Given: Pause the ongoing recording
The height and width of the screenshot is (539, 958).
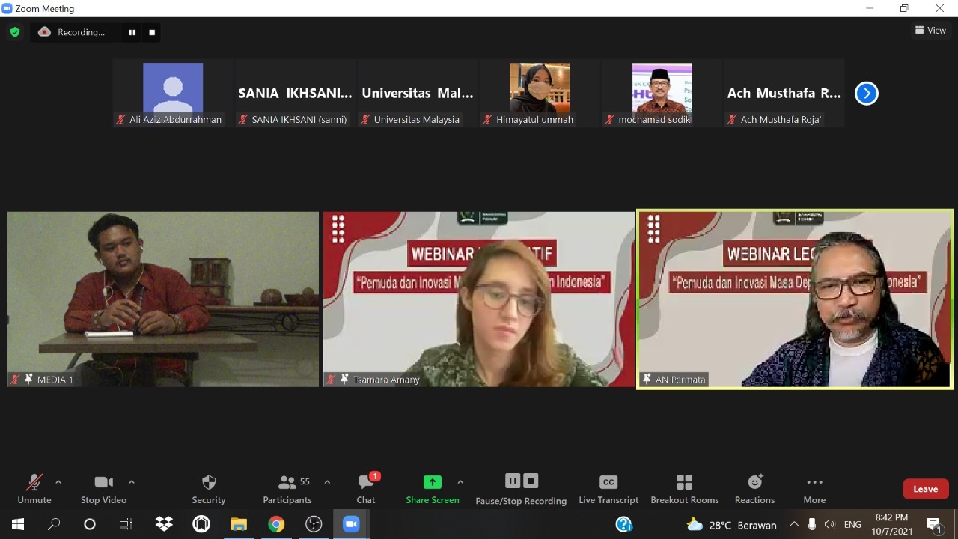Looking at the screenshot, I should click(513, 481).
